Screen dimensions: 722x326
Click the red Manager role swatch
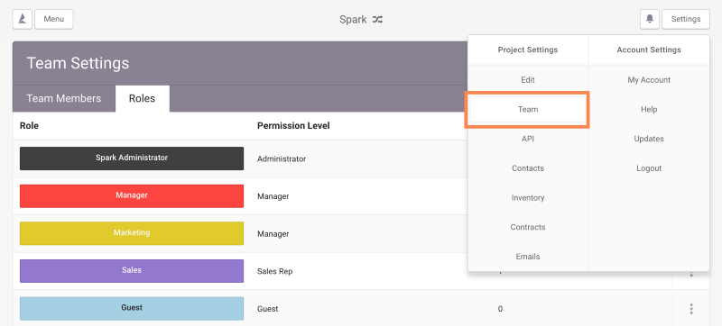pos(132,196)
